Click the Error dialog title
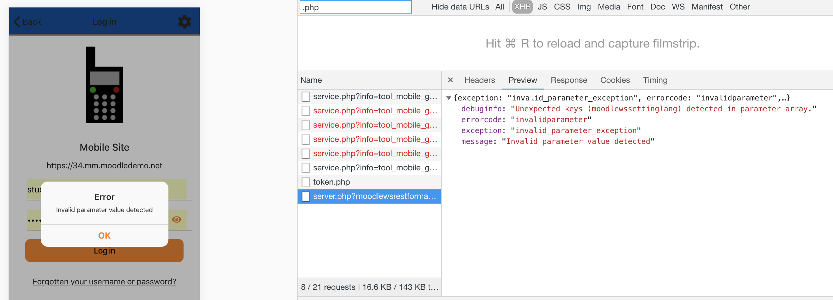This screenshot has width=833, height=300. [104, 197]
